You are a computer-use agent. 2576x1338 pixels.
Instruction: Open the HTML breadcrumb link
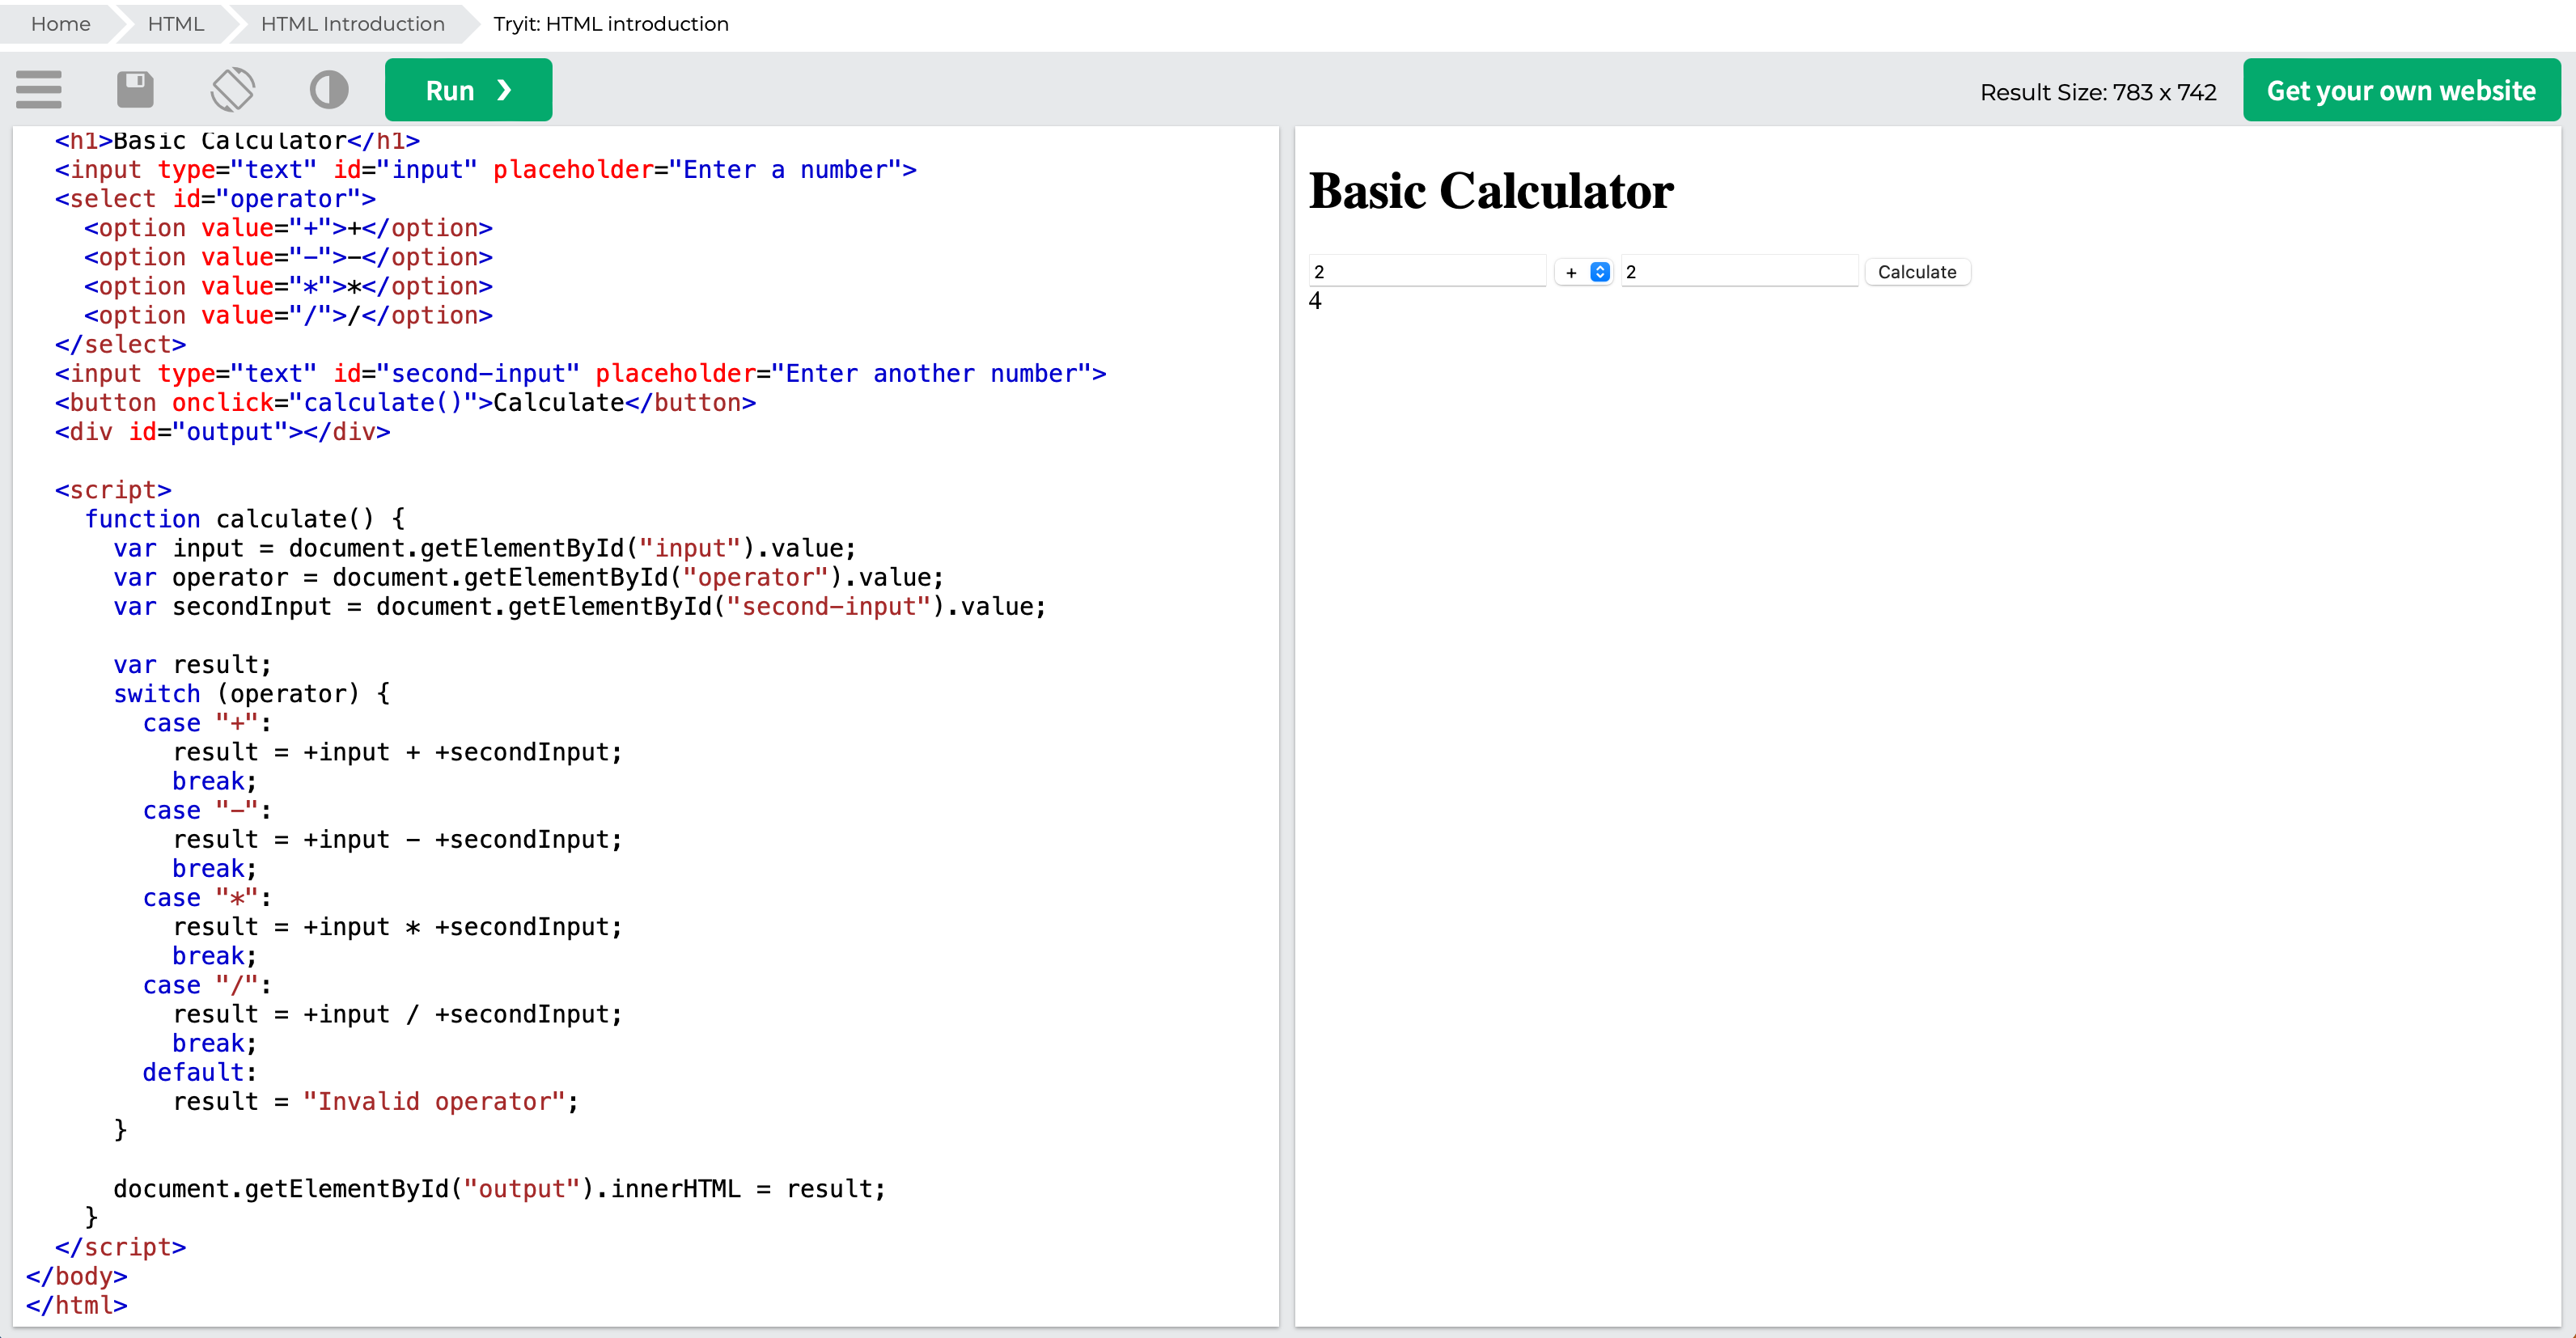(176, 24)
